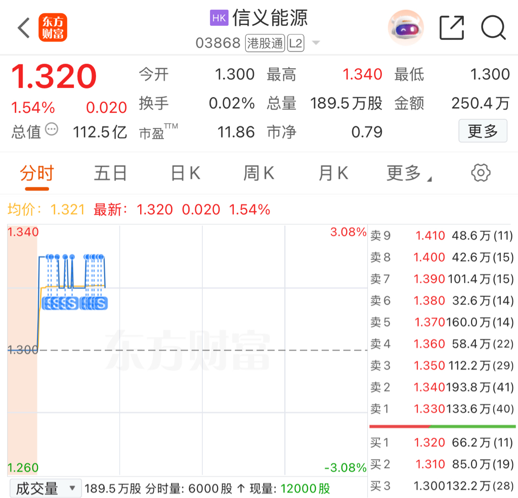Switch to the 日K tab
The height and width of the screenshot is (498, 518).
coord(186,173)
